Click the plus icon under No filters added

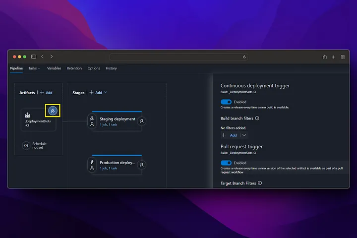point(224,135)
